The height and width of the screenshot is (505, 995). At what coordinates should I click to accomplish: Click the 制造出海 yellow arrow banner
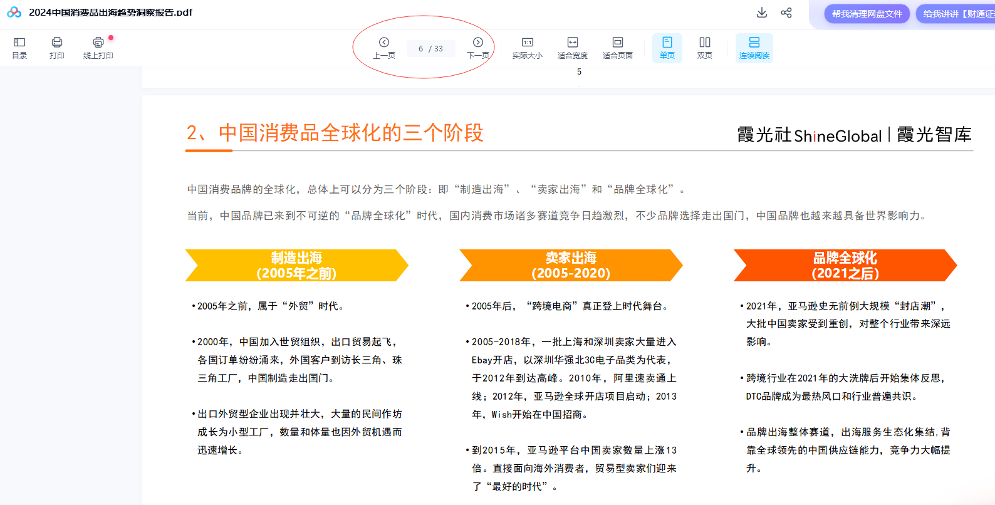pos(296,266)
